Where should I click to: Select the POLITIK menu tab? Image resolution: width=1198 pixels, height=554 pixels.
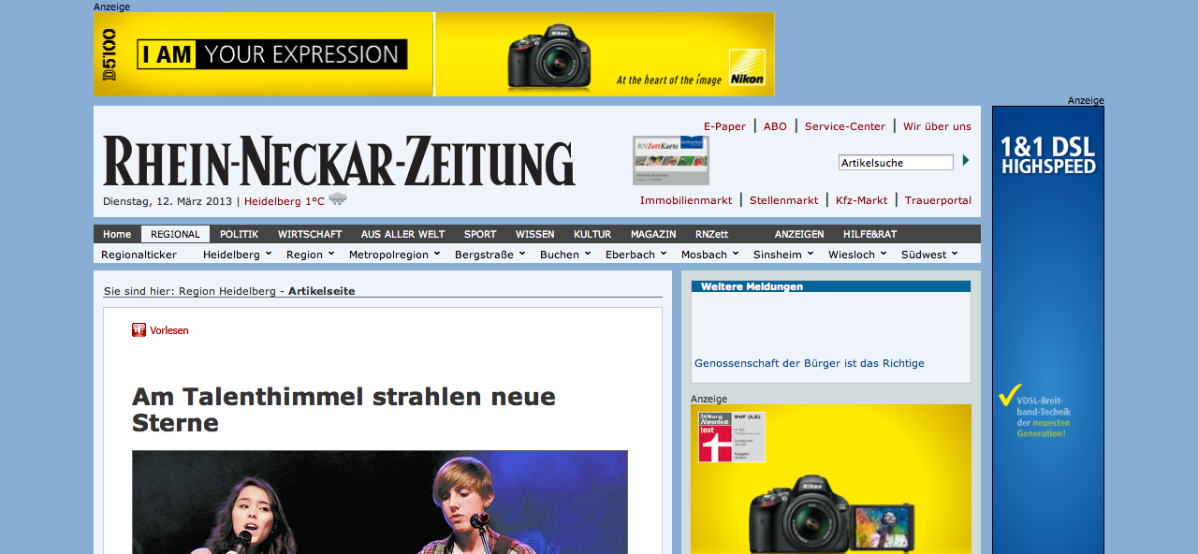pyautogui.click(x=239, y=234)
